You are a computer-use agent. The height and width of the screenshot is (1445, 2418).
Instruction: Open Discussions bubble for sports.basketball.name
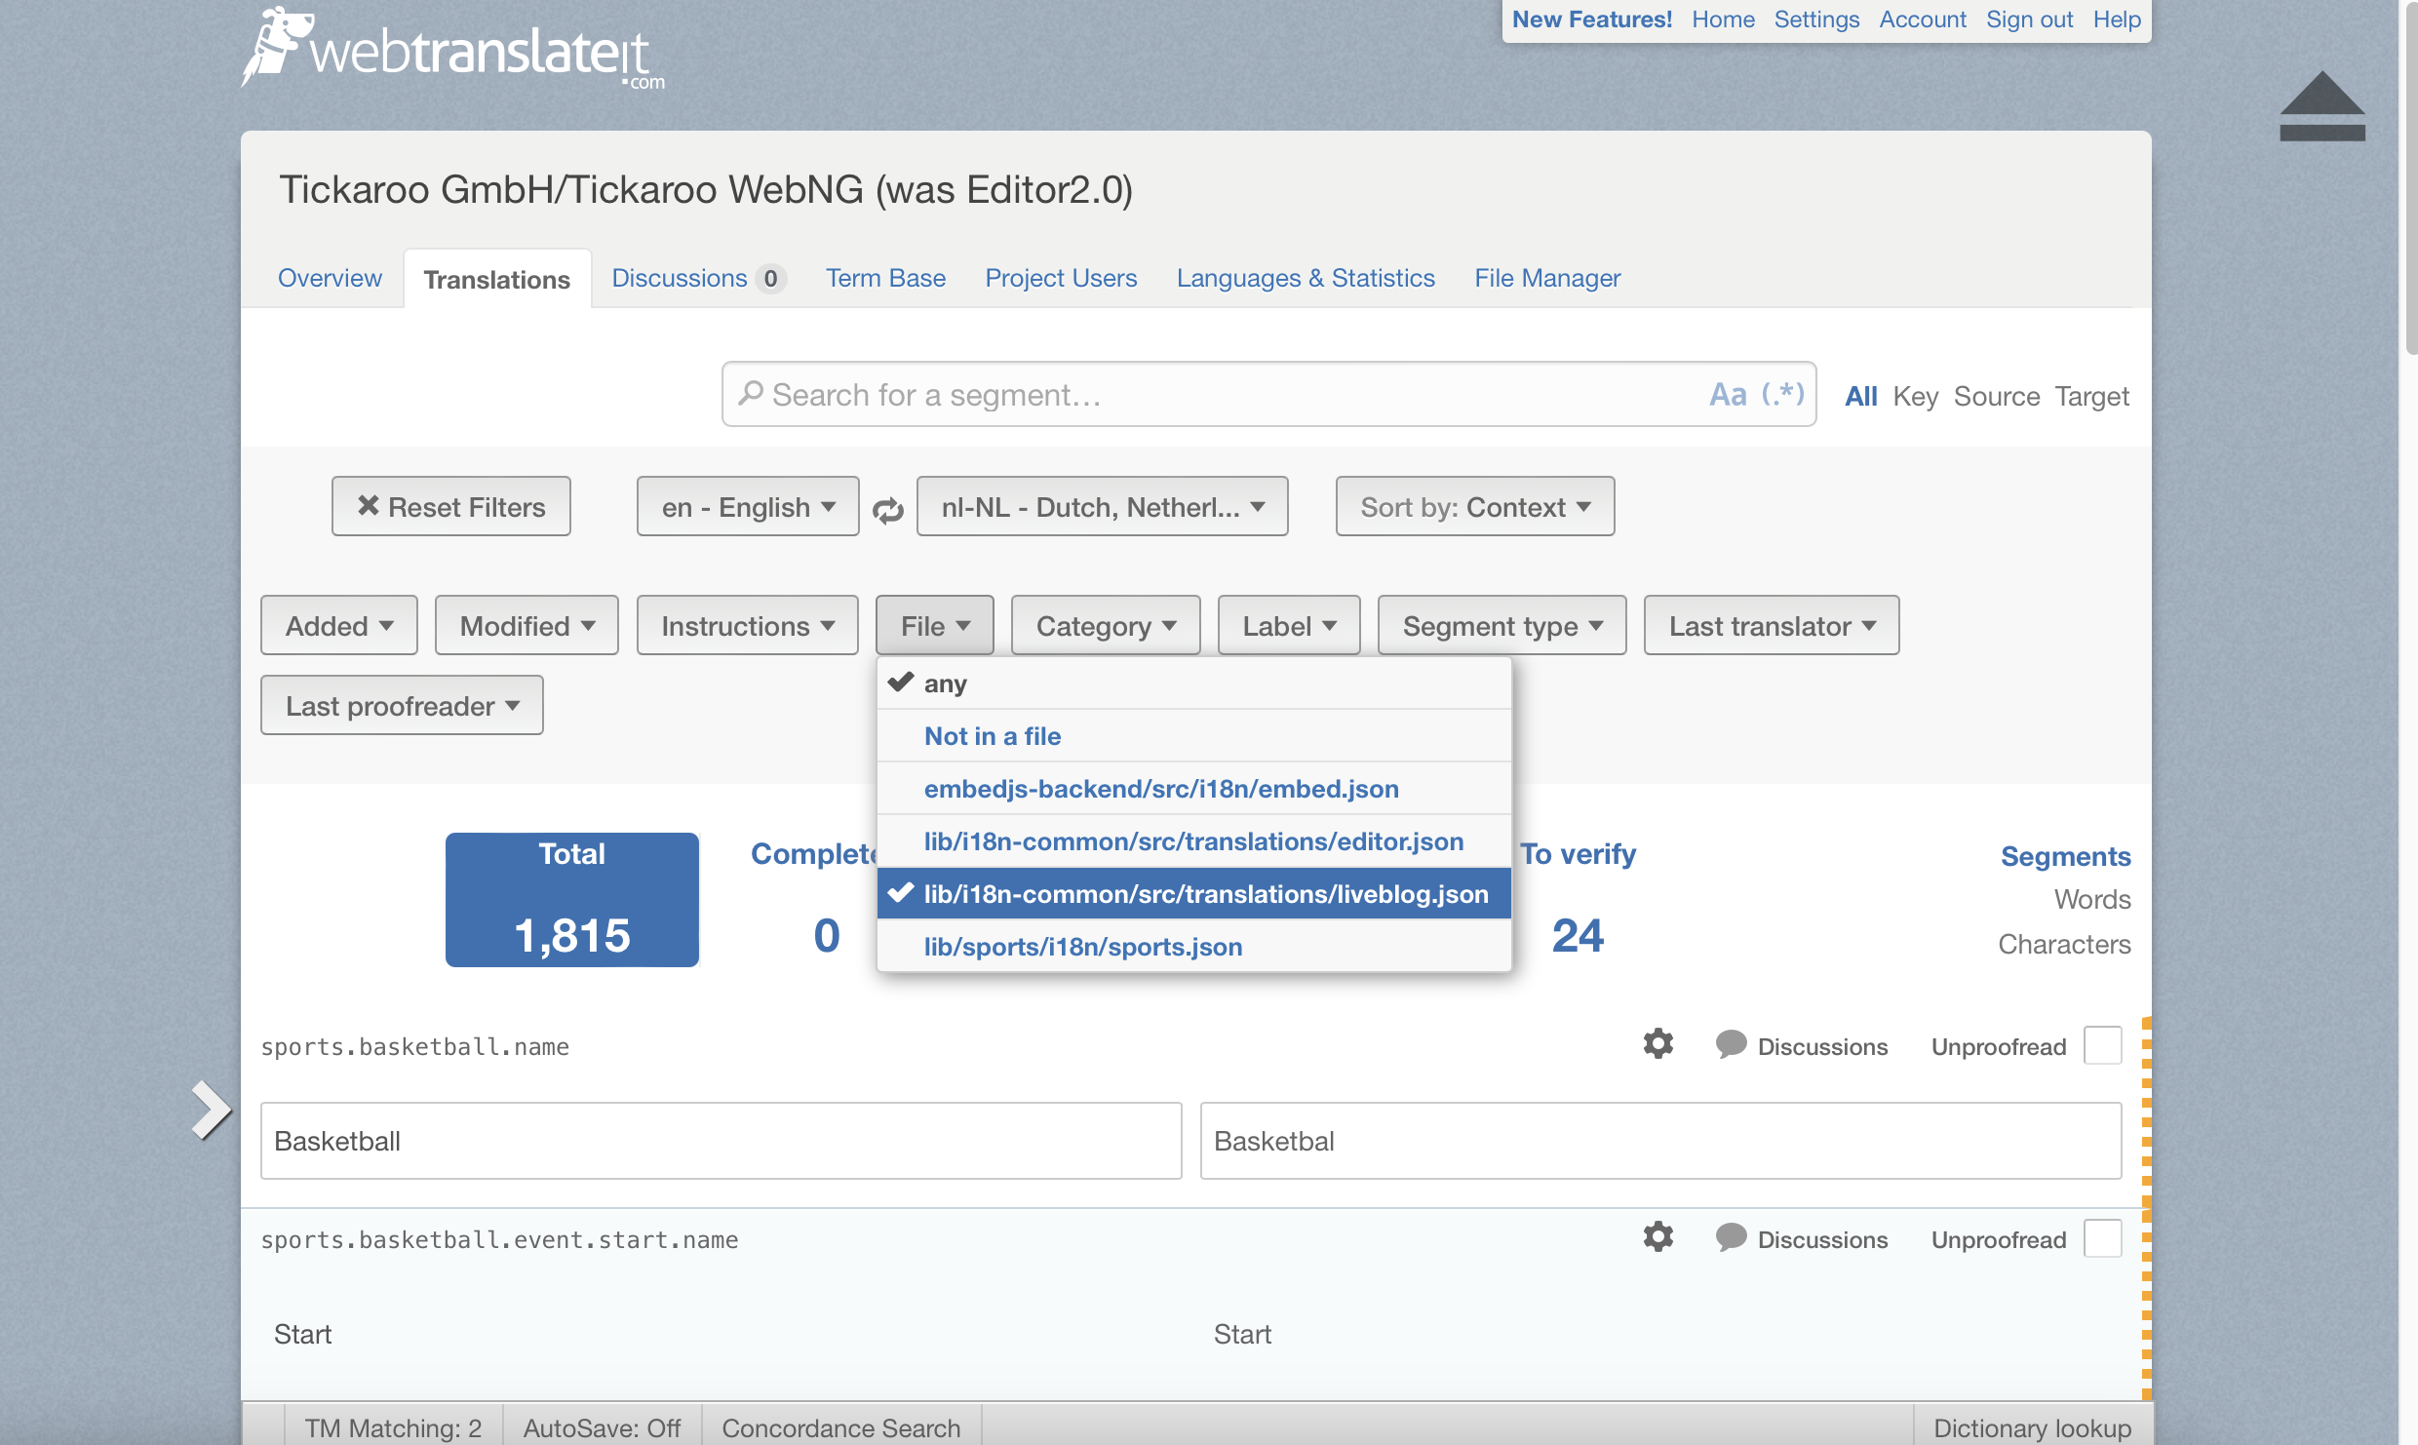pyautogui.click(x=1731, y=1045)
